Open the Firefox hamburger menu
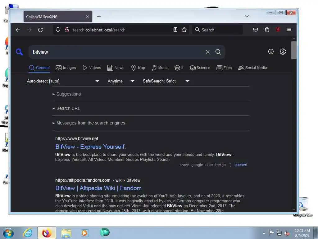The image size is (318, 239). [x=289, y=30]
